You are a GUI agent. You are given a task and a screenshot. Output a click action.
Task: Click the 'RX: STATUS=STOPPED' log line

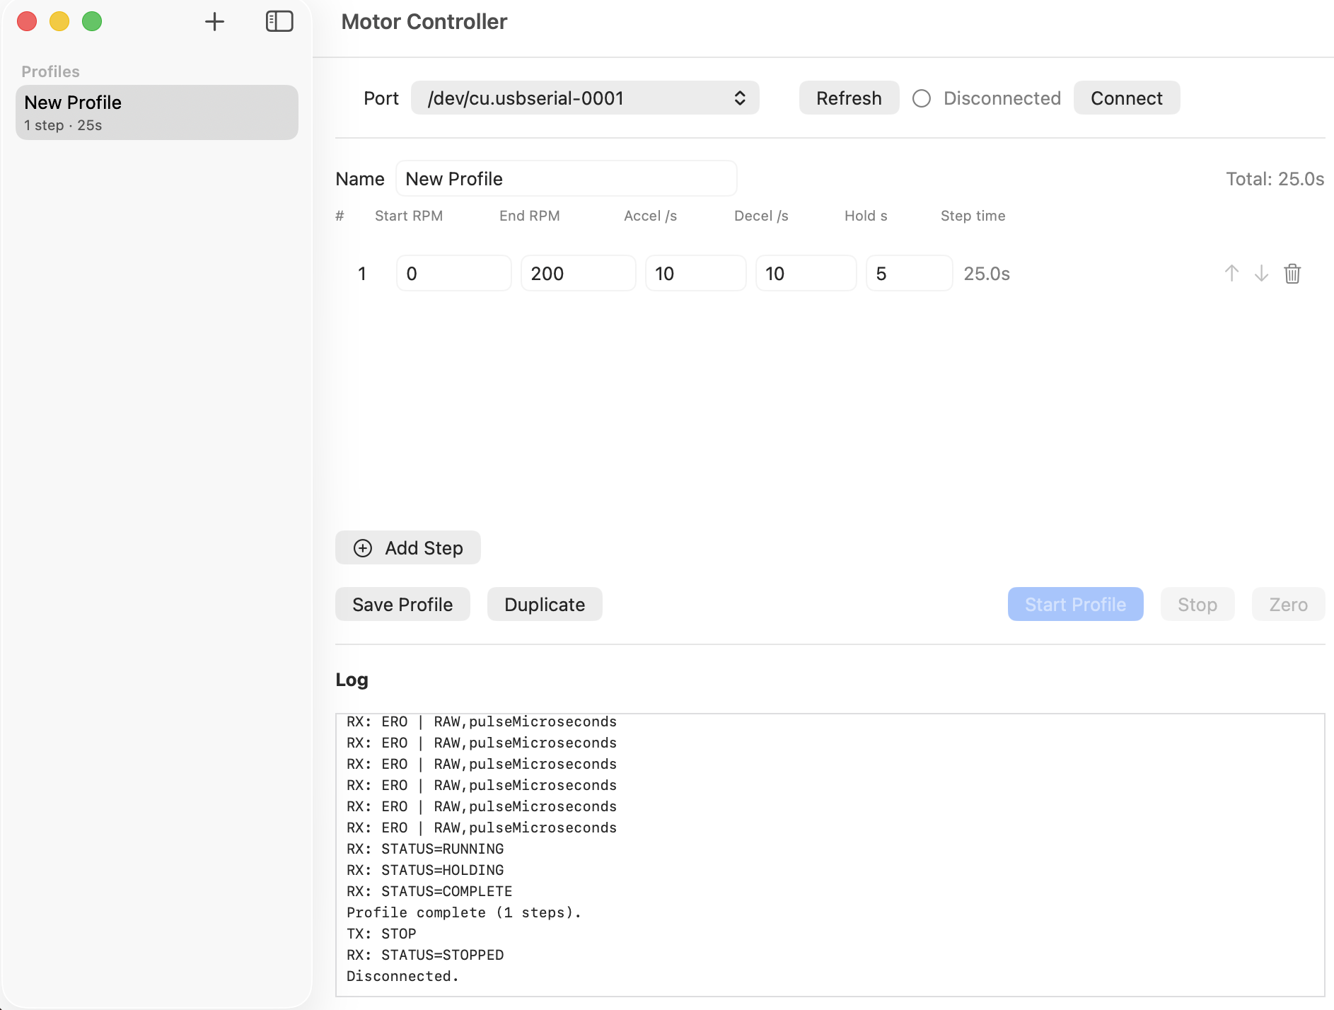click(x=425, y=955)
